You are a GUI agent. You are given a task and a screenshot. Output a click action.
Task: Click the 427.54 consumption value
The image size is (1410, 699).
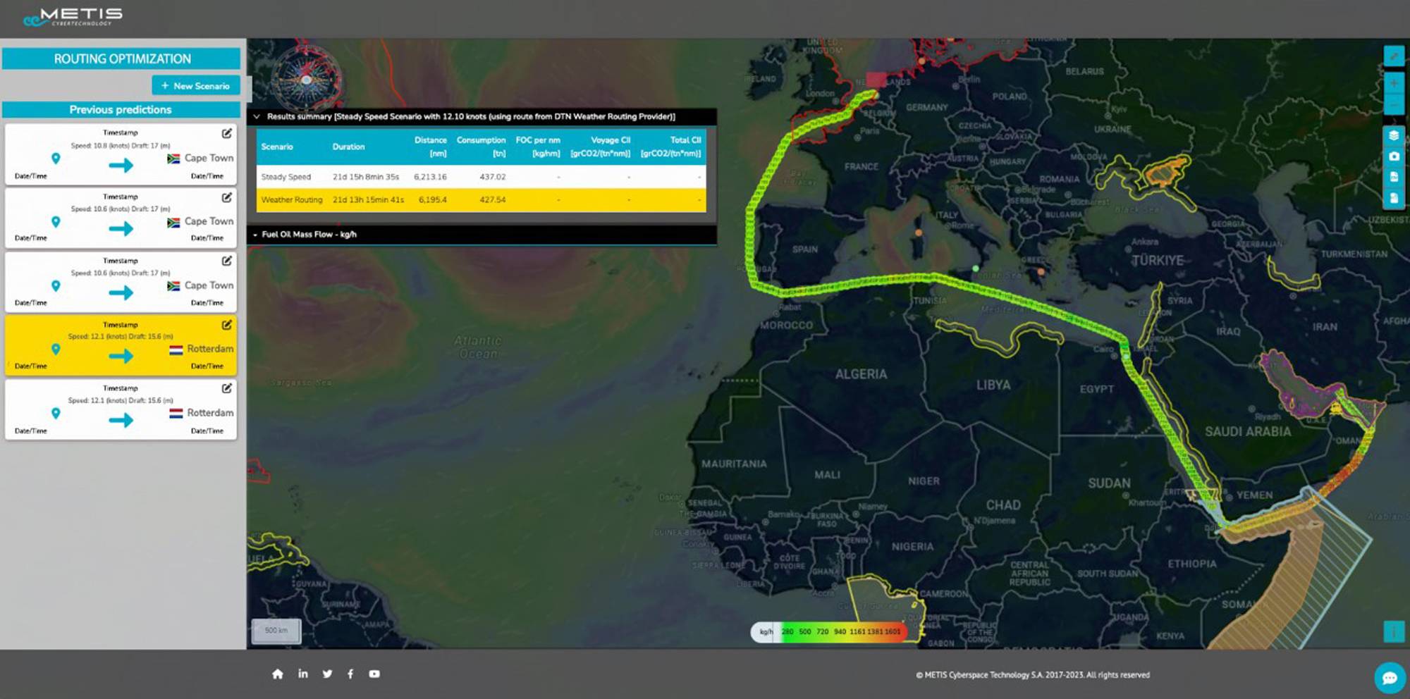[x=493, y=200]
